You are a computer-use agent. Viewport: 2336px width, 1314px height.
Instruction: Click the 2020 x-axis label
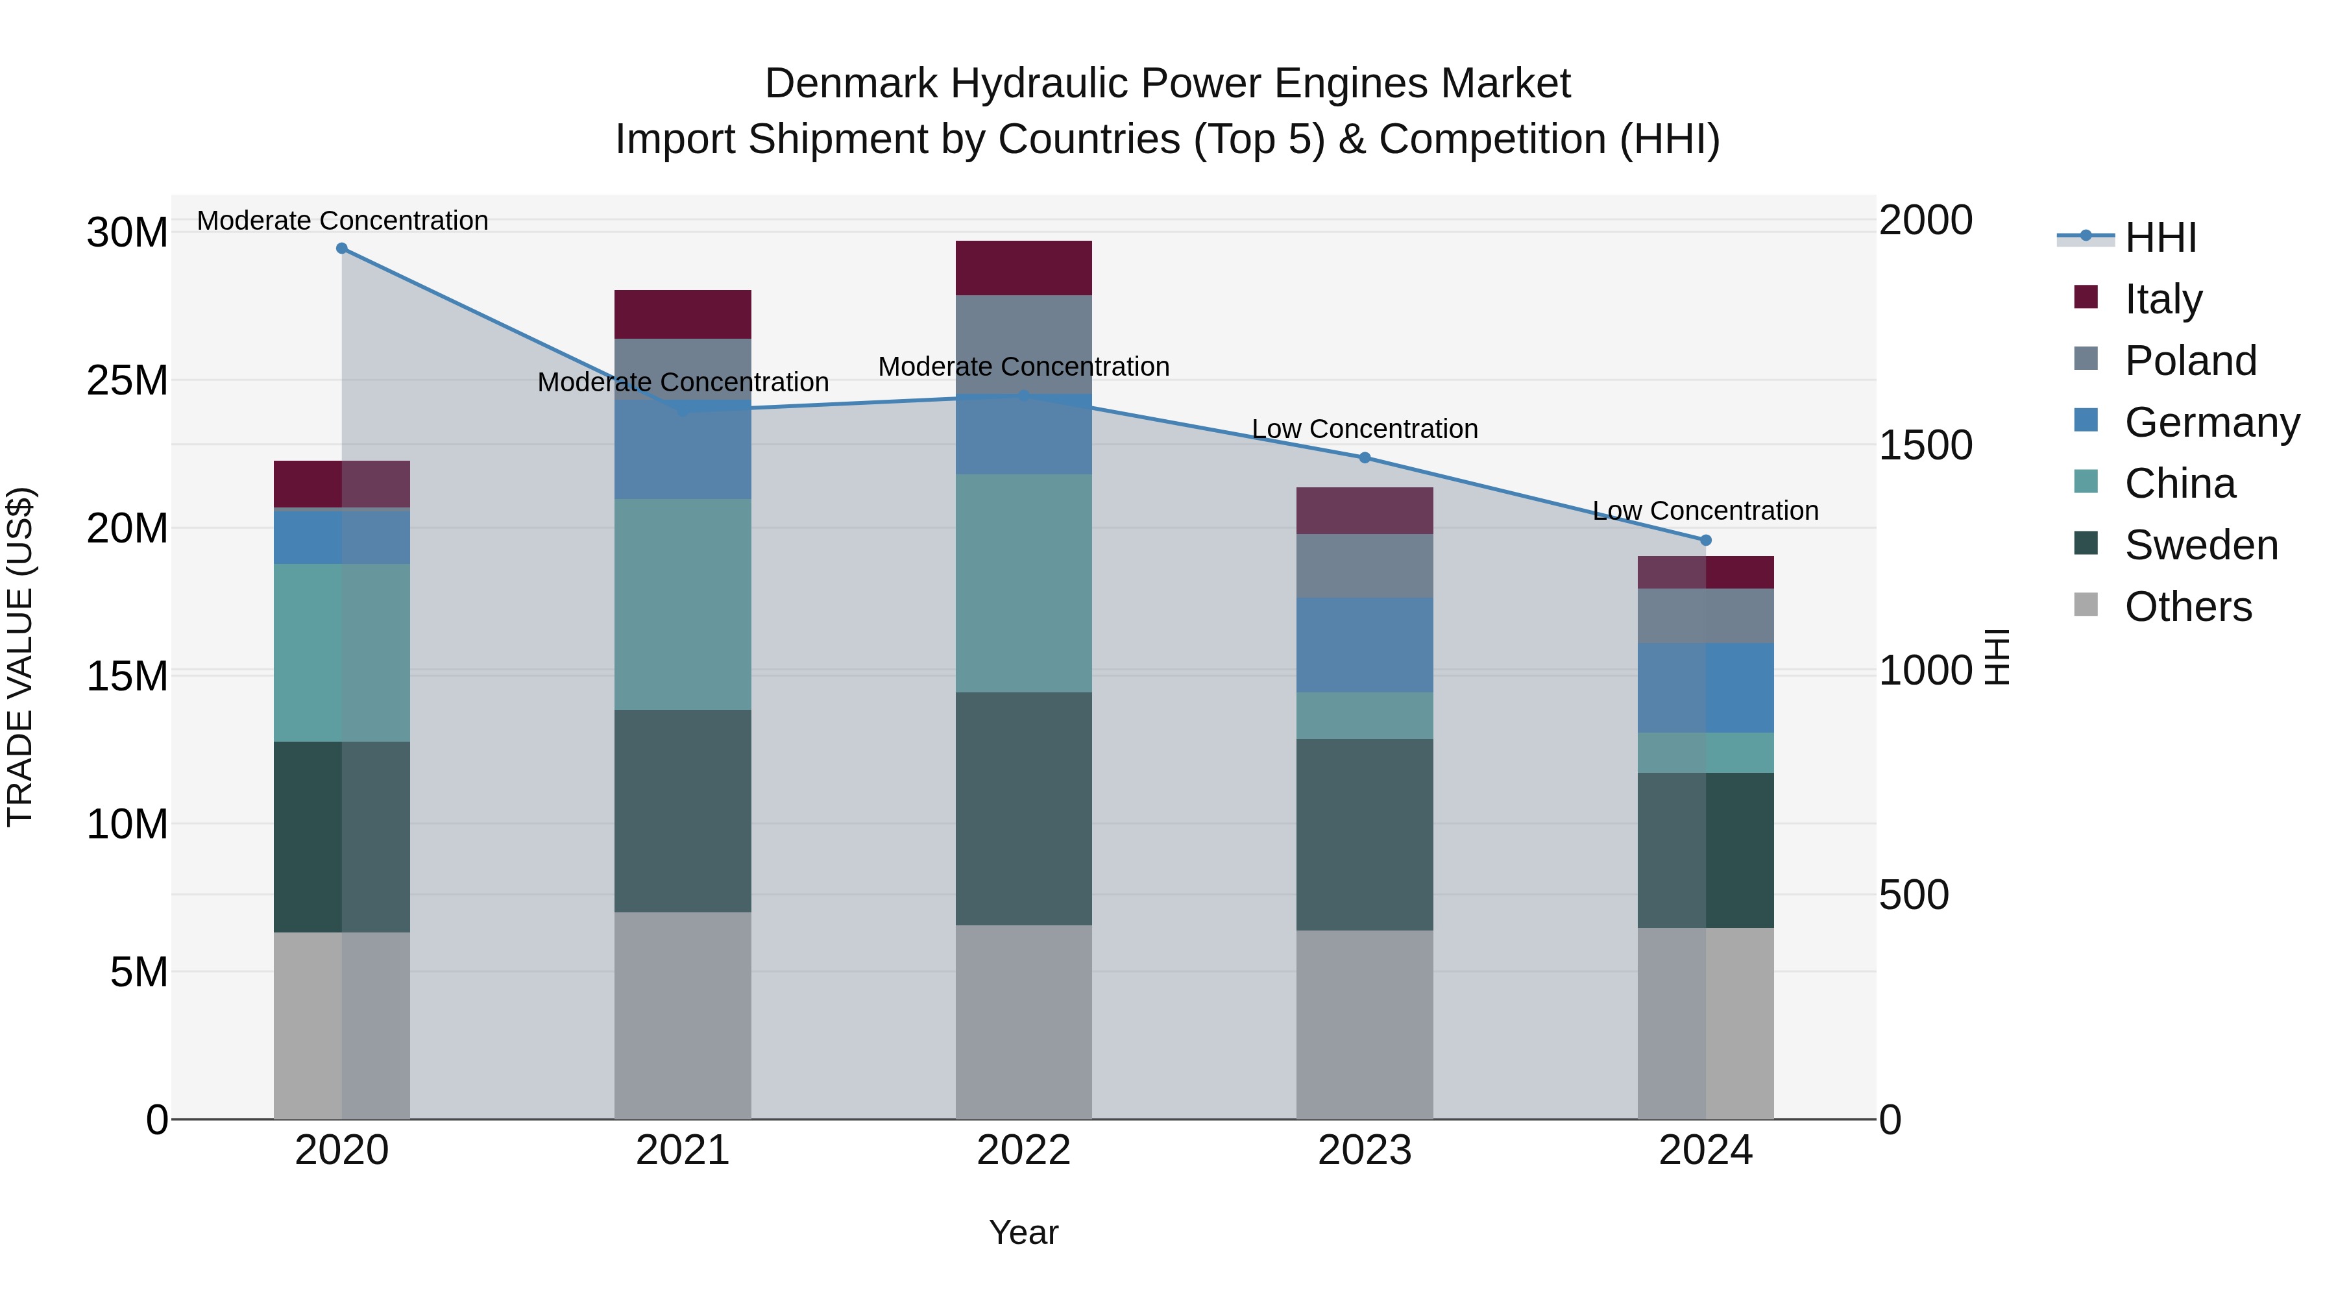(x=342, y=1150)
